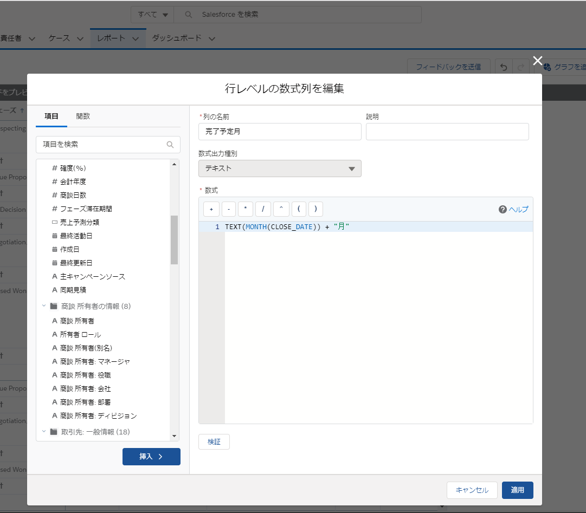
Task: Collapse the 取引先: 一般情報 folder
Action: tap(44, 432)
